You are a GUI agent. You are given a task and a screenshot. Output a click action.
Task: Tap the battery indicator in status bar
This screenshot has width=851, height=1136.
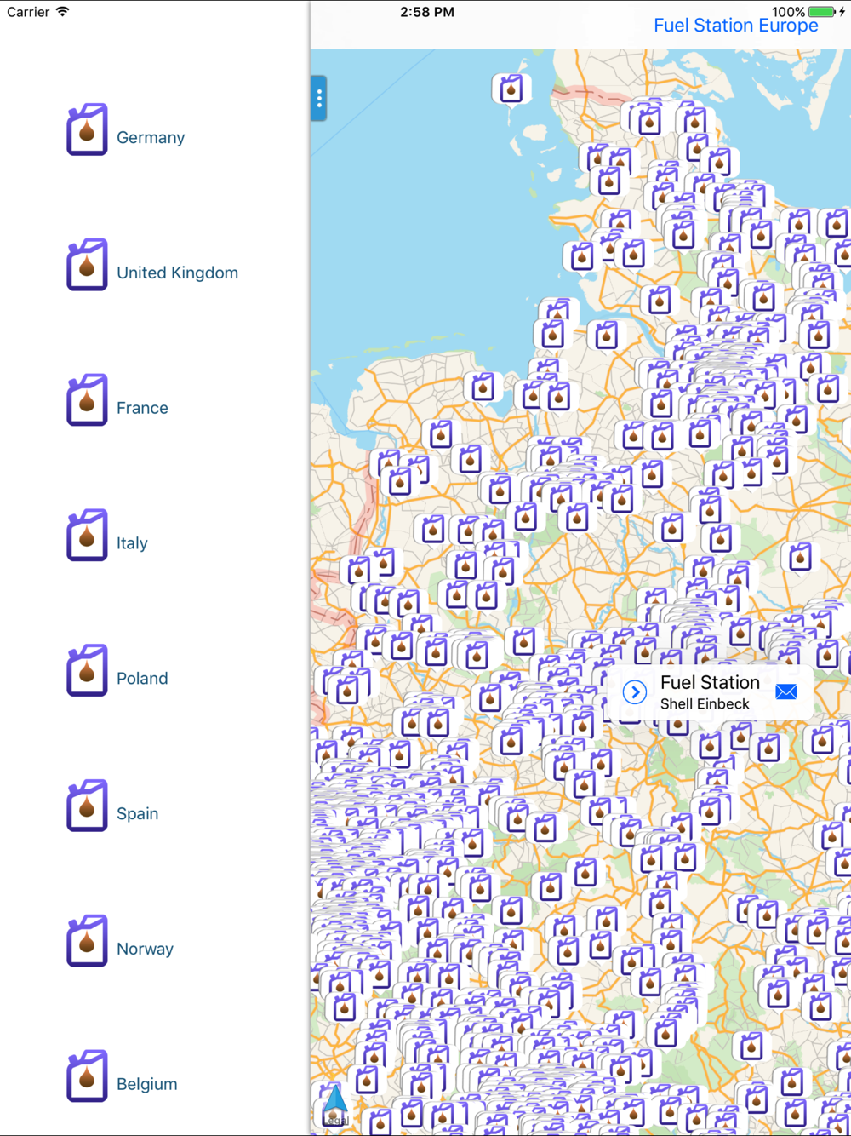(822, 12)
